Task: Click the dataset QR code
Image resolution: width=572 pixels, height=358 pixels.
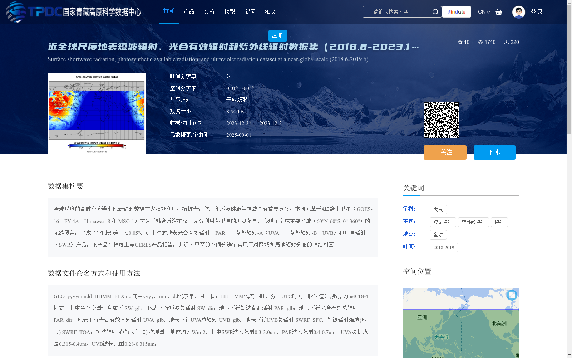Action: click(x=442, y=120)
